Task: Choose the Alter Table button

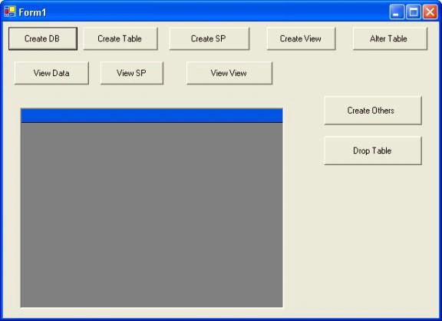Action: pos(390,38)
